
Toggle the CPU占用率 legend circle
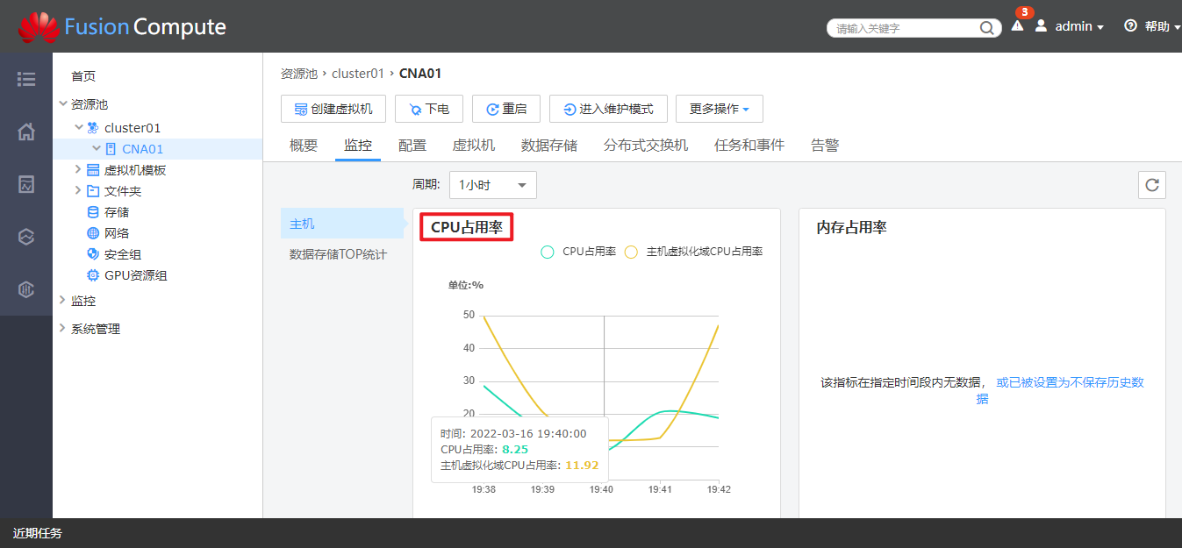coord(548,252)
